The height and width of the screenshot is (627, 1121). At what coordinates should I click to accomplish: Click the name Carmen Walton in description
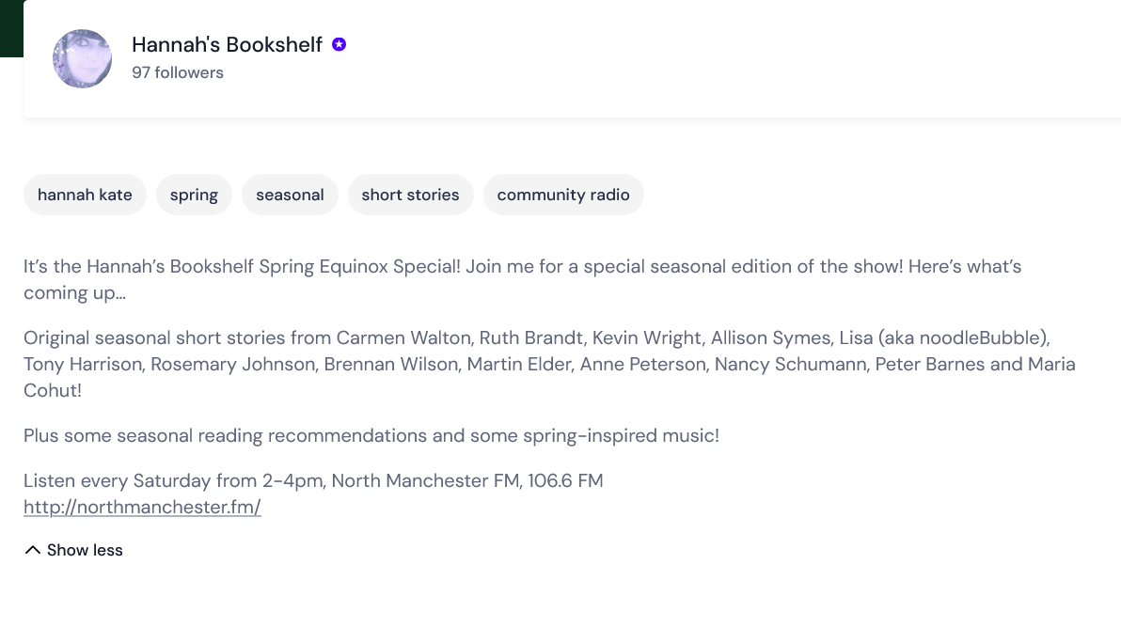[x=403, y=338]
